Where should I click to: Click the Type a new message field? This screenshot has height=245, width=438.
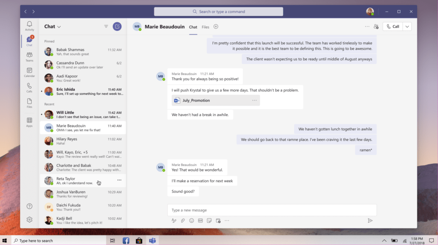pos(272,210)
